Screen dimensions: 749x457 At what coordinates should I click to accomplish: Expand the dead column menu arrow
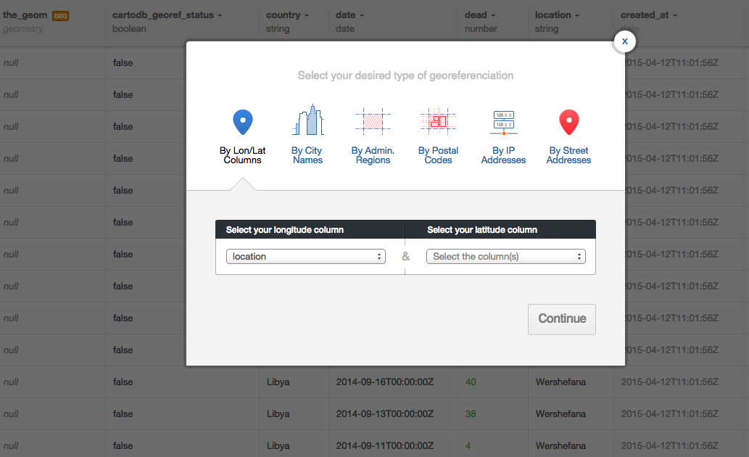click(x=493, y=16)
